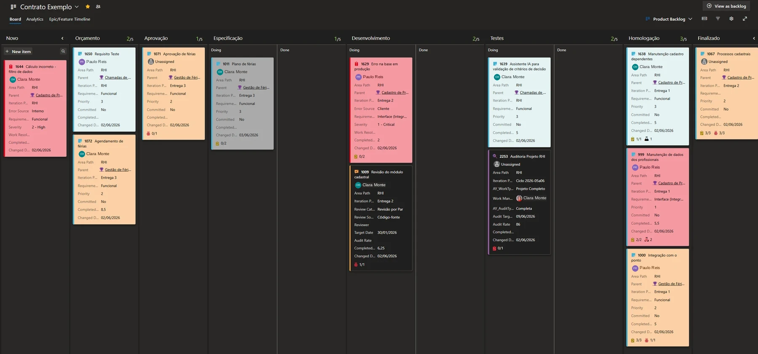Collapse the Novo column

62,38
